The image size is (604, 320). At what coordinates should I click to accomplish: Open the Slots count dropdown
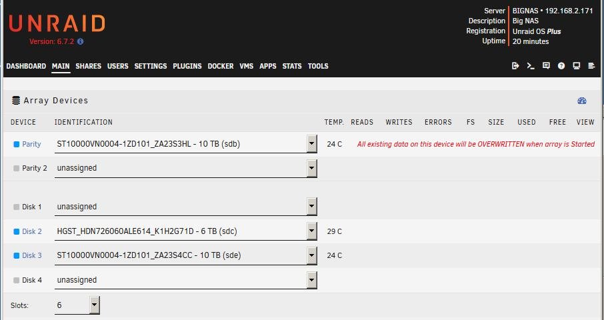(x=77, y=305)
